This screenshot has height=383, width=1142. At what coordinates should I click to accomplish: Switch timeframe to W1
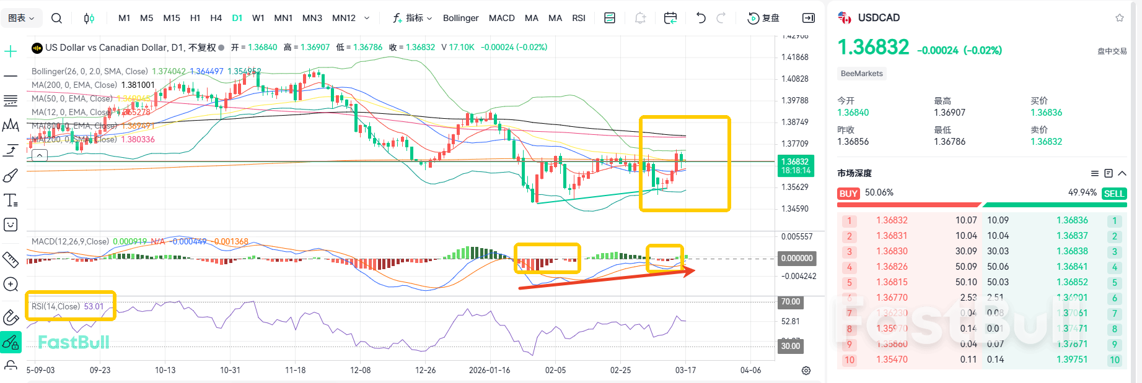pyautogui.click(x=258, y=18)
